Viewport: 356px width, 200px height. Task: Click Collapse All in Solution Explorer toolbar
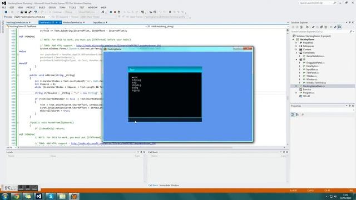point(322,27)
